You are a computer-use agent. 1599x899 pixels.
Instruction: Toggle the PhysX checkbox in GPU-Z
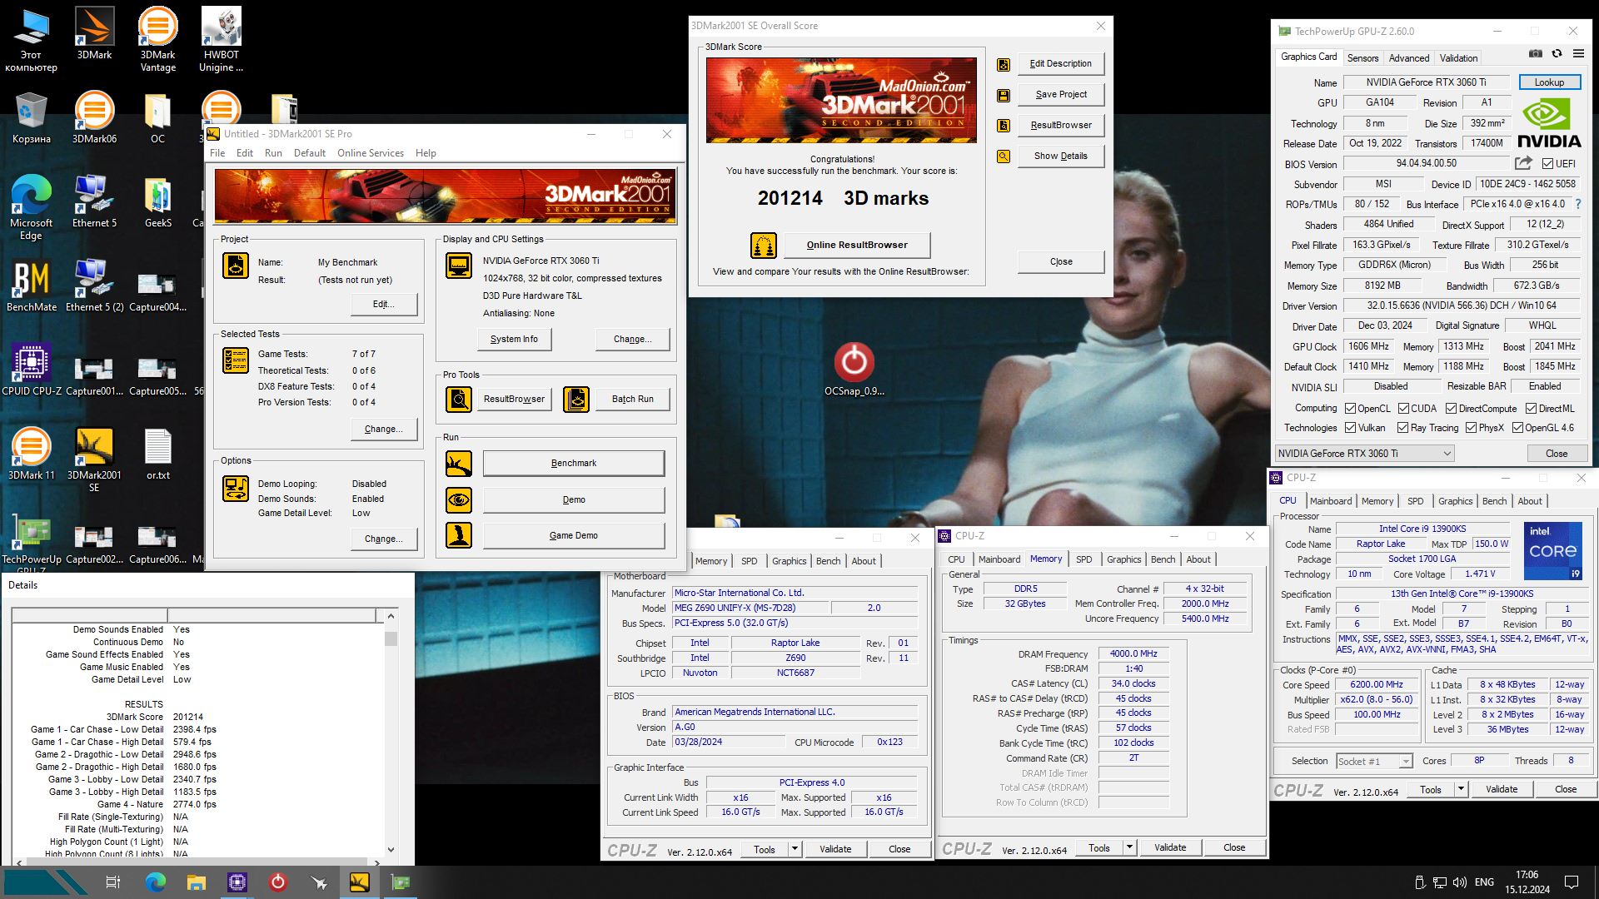point(1471,428)
